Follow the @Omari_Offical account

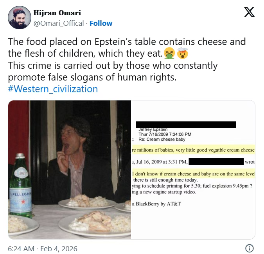click(x=101, y=23)
